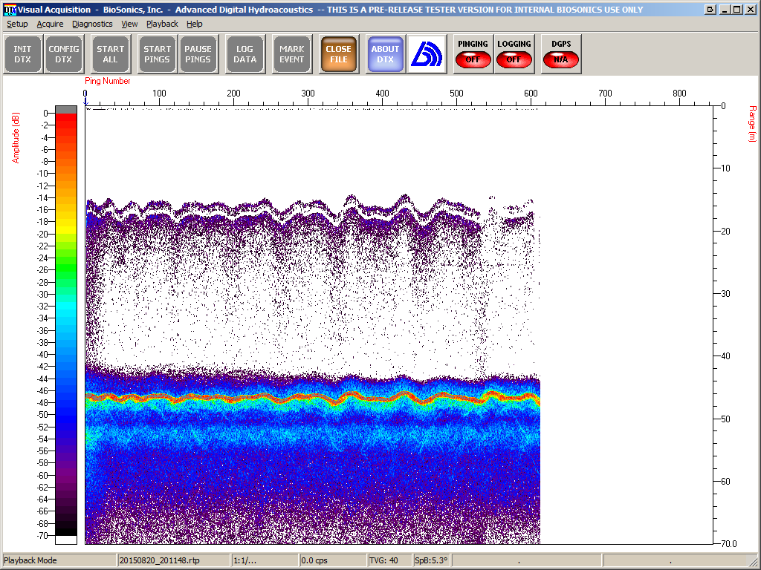Click -70 label on amplitude scale
Image resolution: width=761 pixels, height=570 pixels.
pyautogui.click(x=43, y=536)
